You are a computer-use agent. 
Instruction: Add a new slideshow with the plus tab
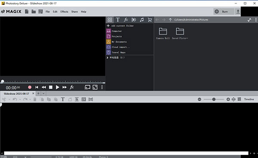coord(38,94)
